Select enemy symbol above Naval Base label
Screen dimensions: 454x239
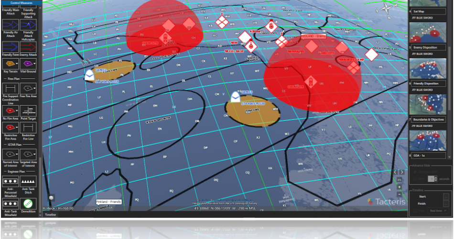[251, 45]
